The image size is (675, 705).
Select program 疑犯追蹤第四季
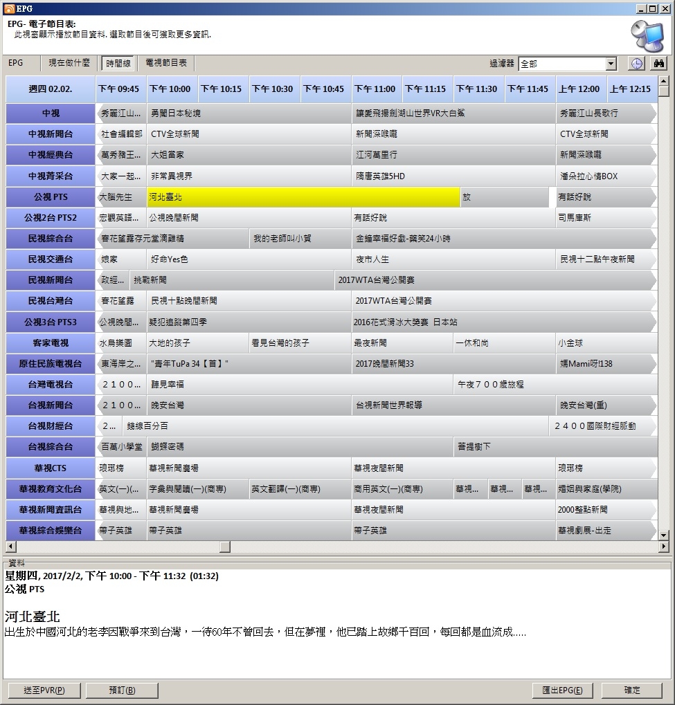tap(249, 322)
